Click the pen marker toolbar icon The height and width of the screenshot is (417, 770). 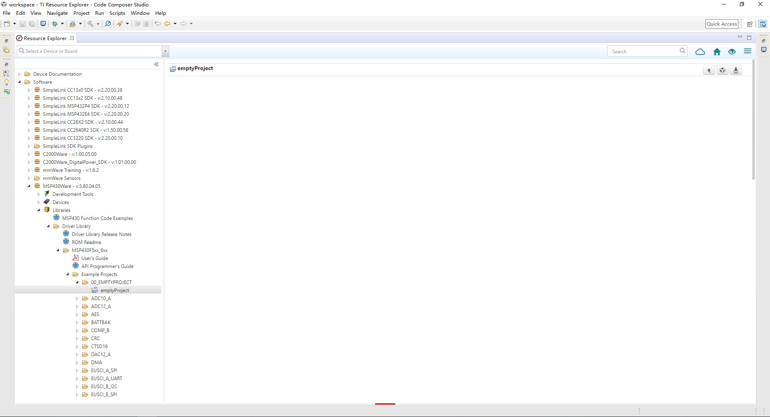point(120,24)
